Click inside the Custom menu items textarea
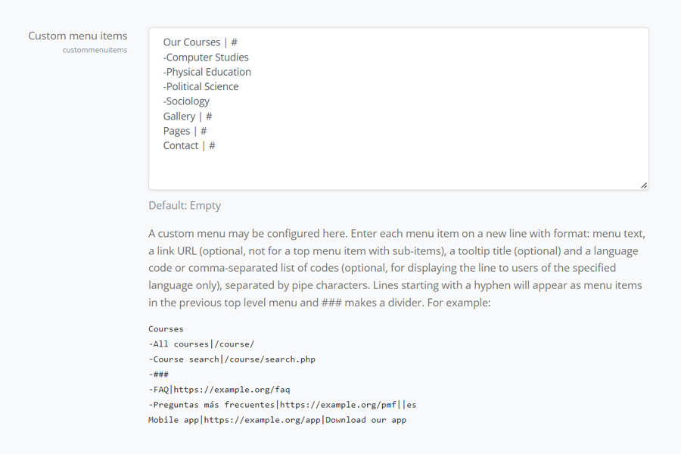The height and width of the screenshot is (454, 681). 398,109
